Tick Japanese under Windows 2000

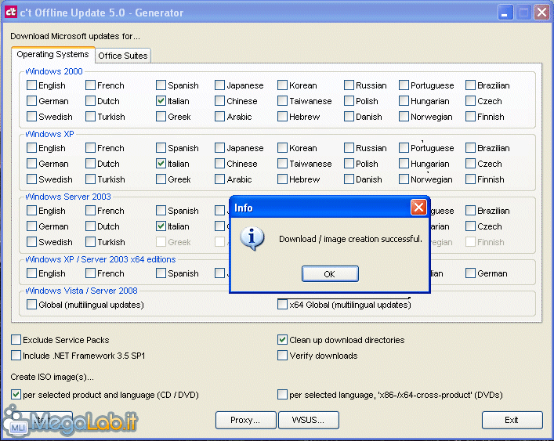coord(219,85)
